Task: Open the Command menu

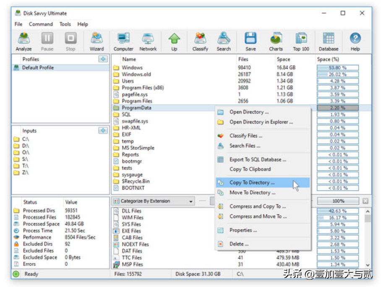Action: point(41,24)
